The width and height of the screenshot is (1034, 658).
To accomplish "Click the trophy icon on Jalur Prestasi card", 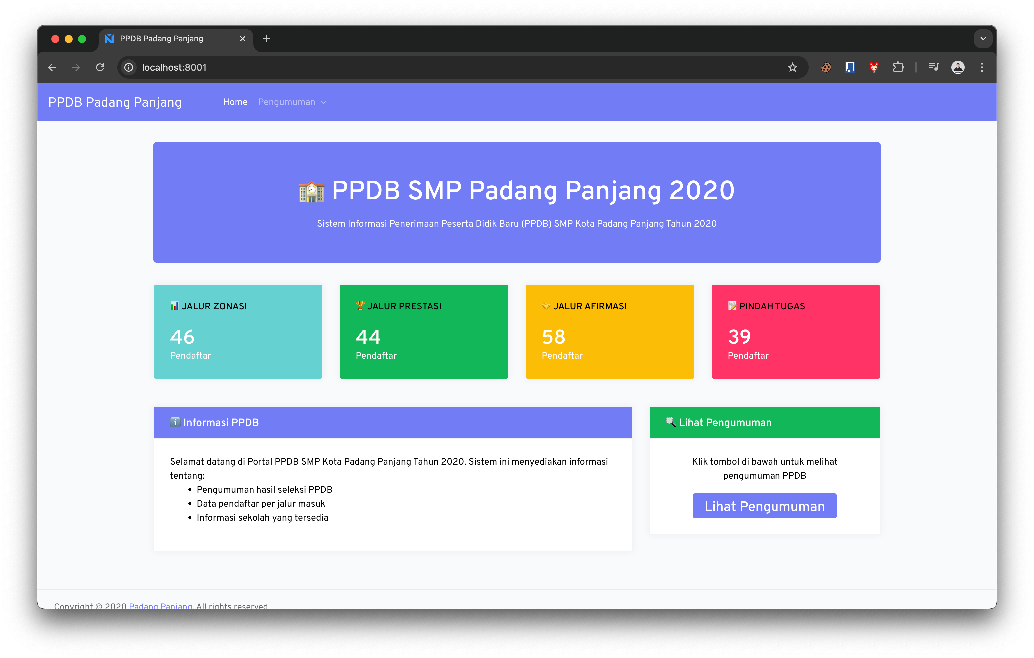I will 360,306.
